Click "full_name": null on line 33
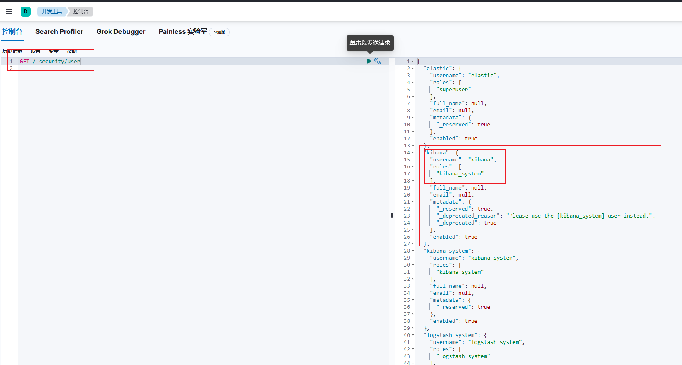 click(458, 286)
